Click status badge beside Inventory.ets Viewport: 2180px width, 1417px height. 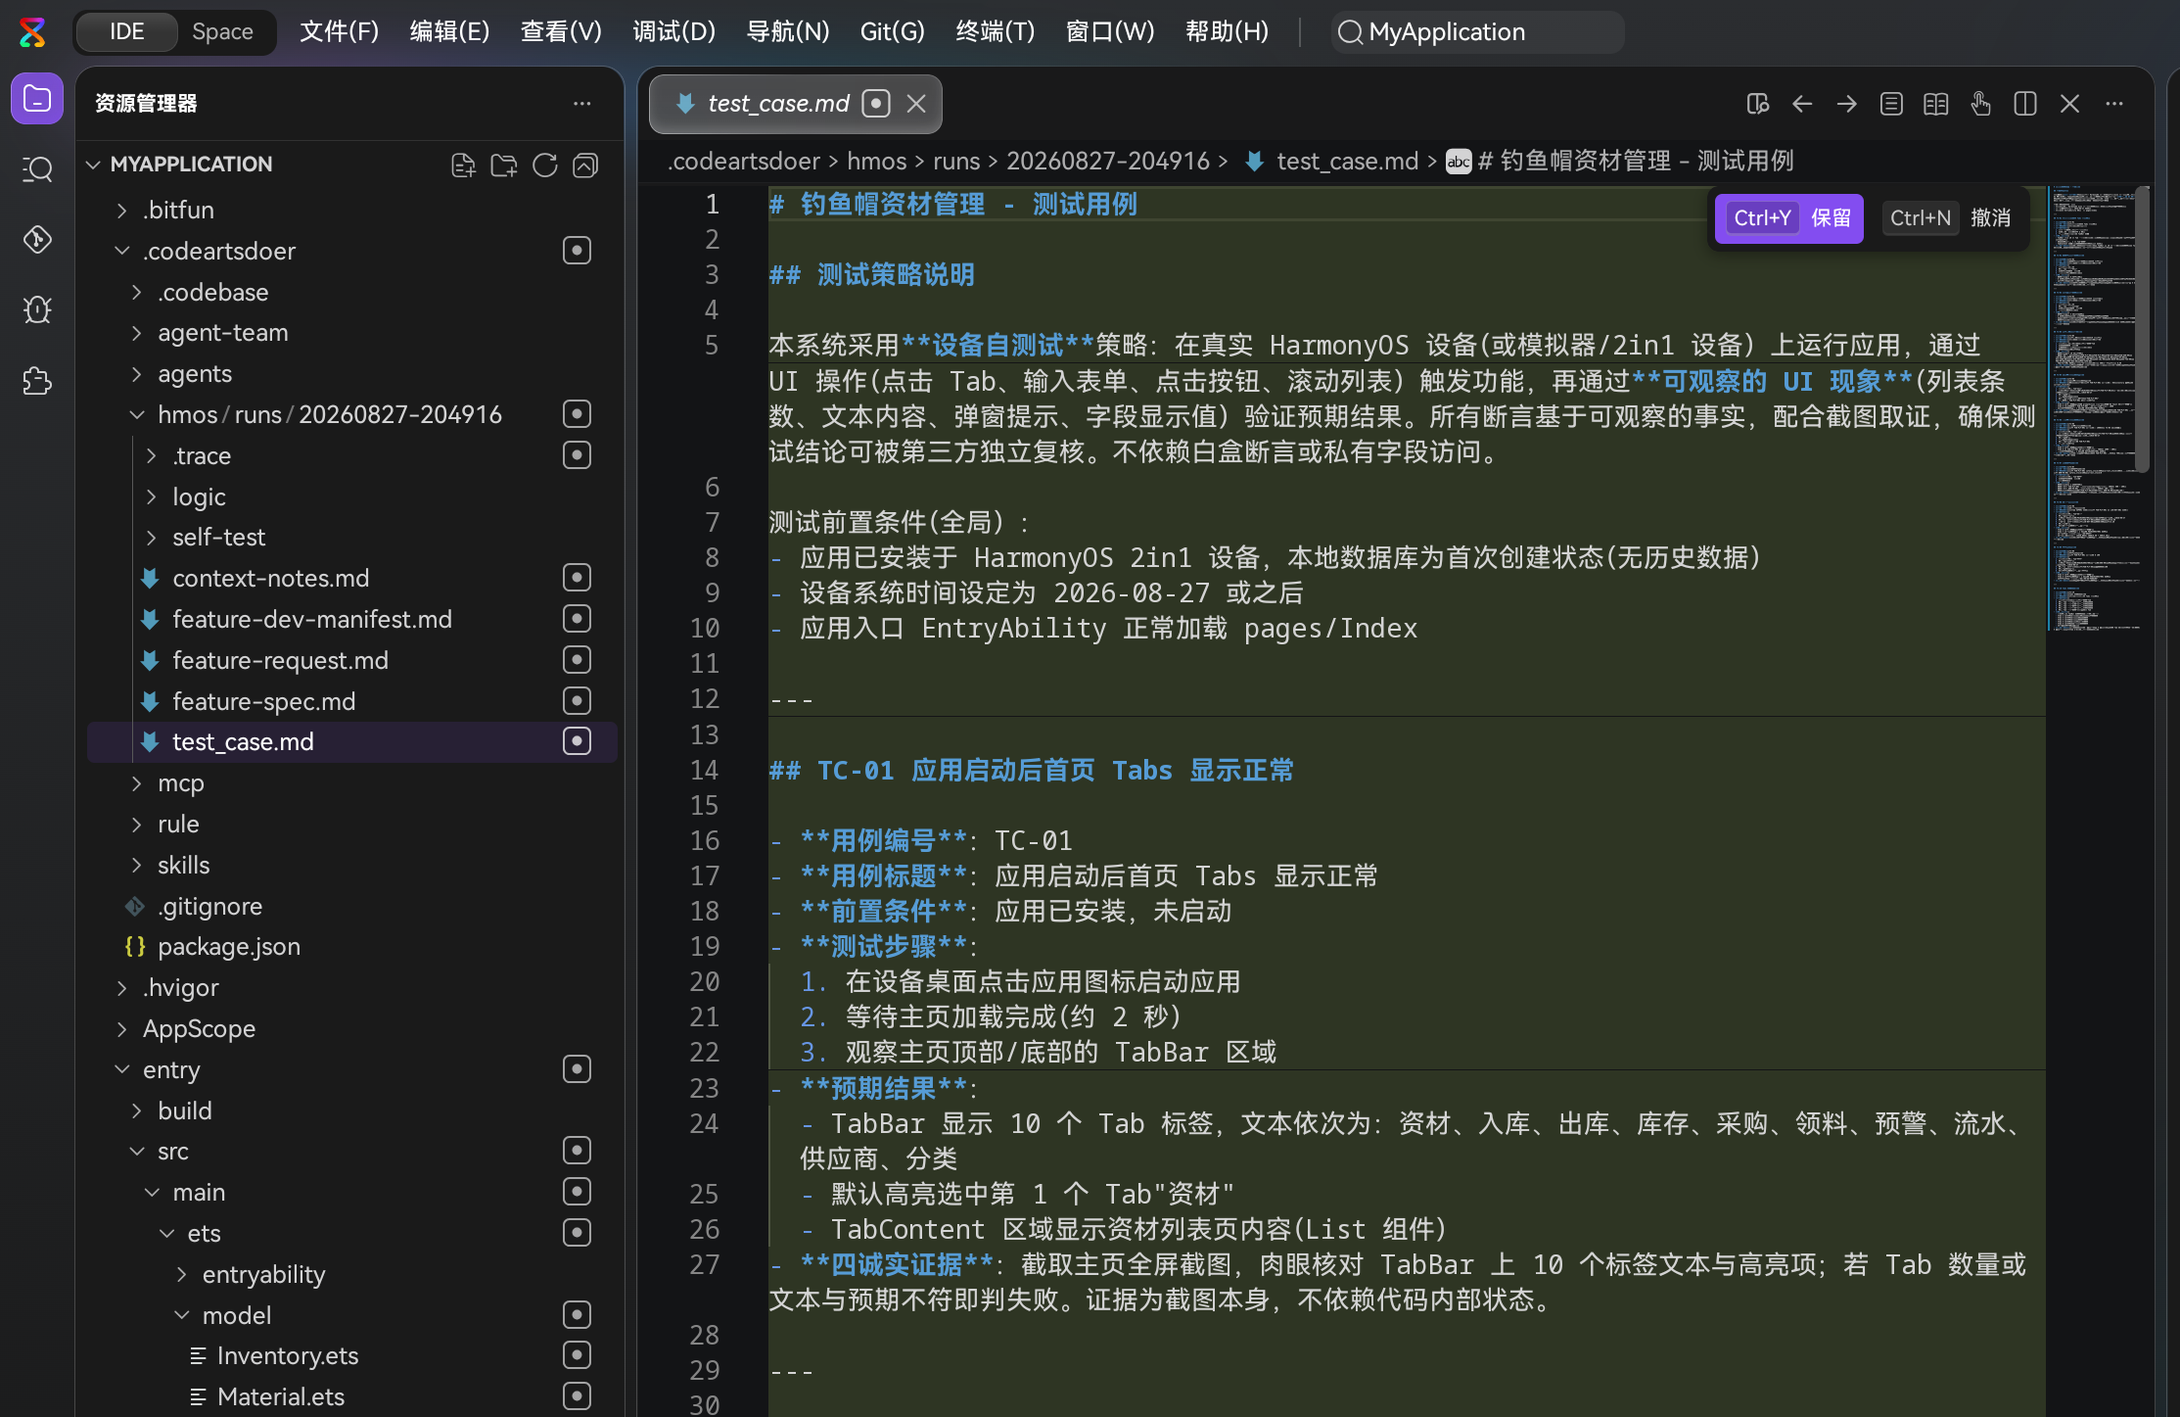coord(577,1355)
